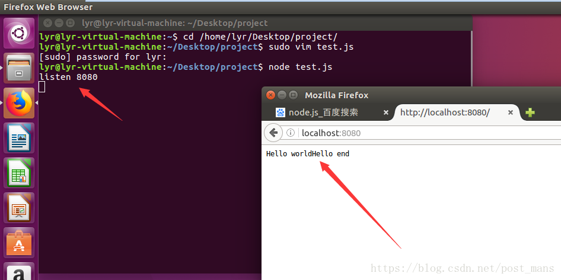Screen dimensions: 561x280
Task: Open LibreOffice Calc from the dock
Action: 19,173
